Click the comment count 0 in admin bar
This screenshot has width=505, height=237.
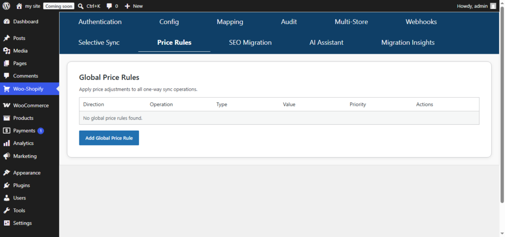coord(116,6)
